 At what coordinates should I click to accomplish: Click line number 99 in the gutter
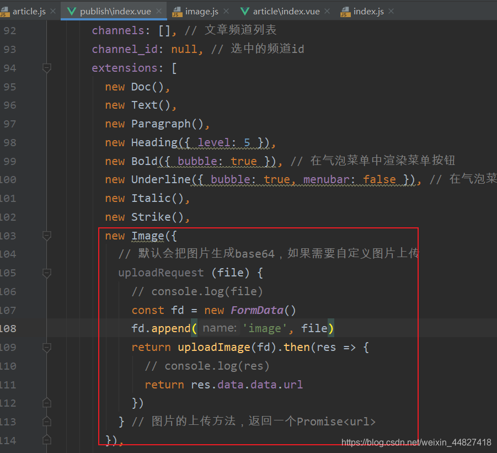pos(9,161)
